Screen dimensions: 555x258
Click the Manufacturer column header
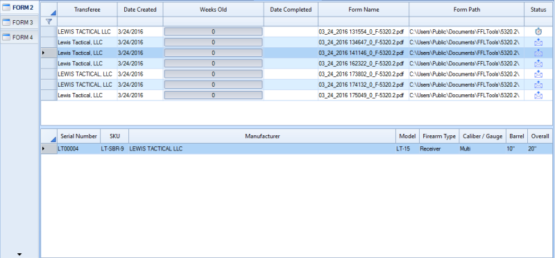[262, 136]
